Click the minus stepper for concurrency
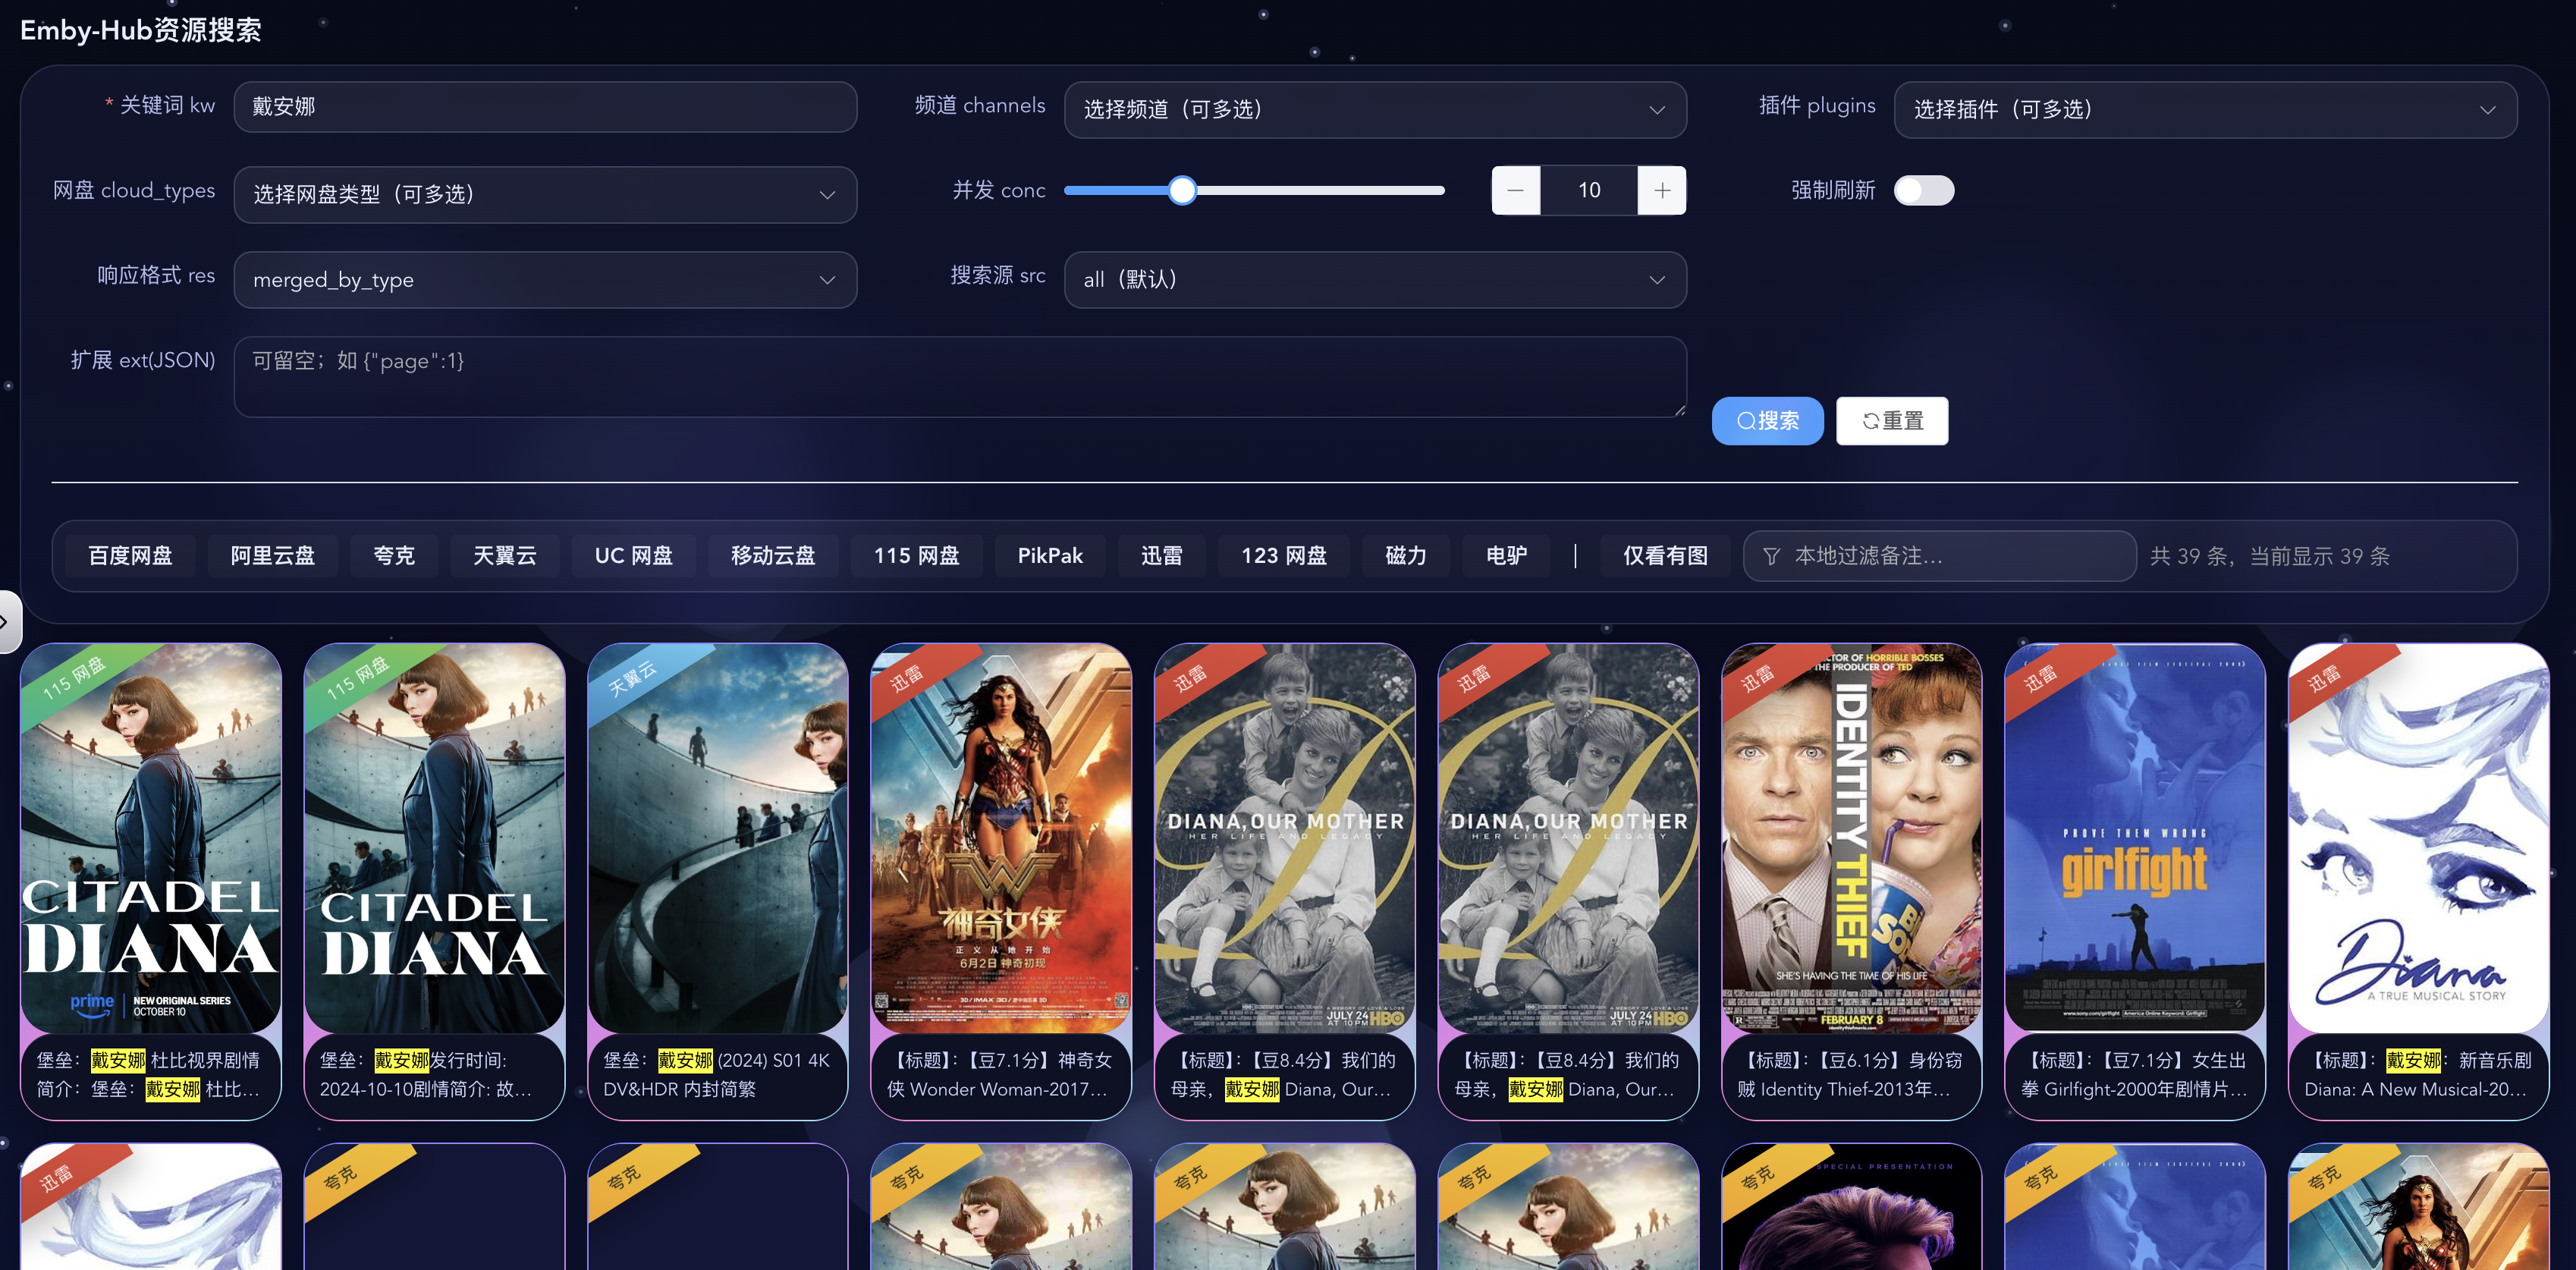This screenshot has height=1270, width=2576. coord(1515,190)
